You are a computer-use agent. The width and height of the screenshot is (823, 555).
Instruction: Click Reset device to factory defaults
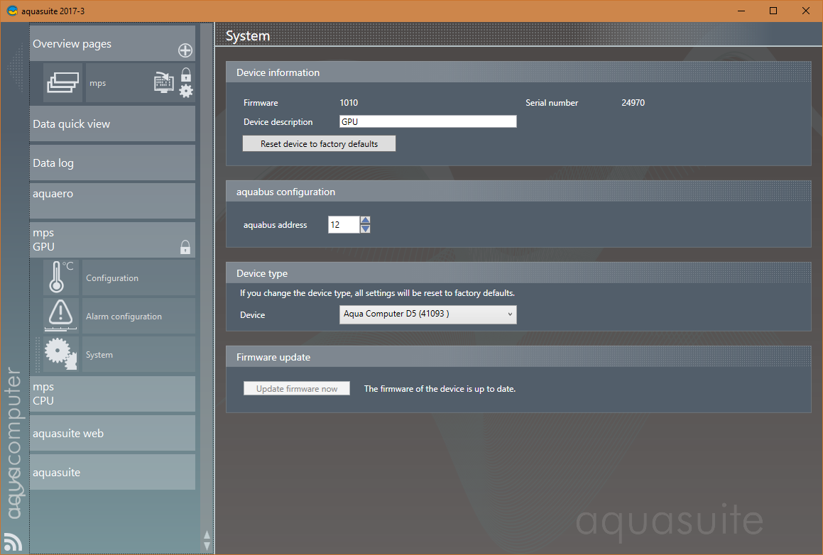click(x=319, y=144)
